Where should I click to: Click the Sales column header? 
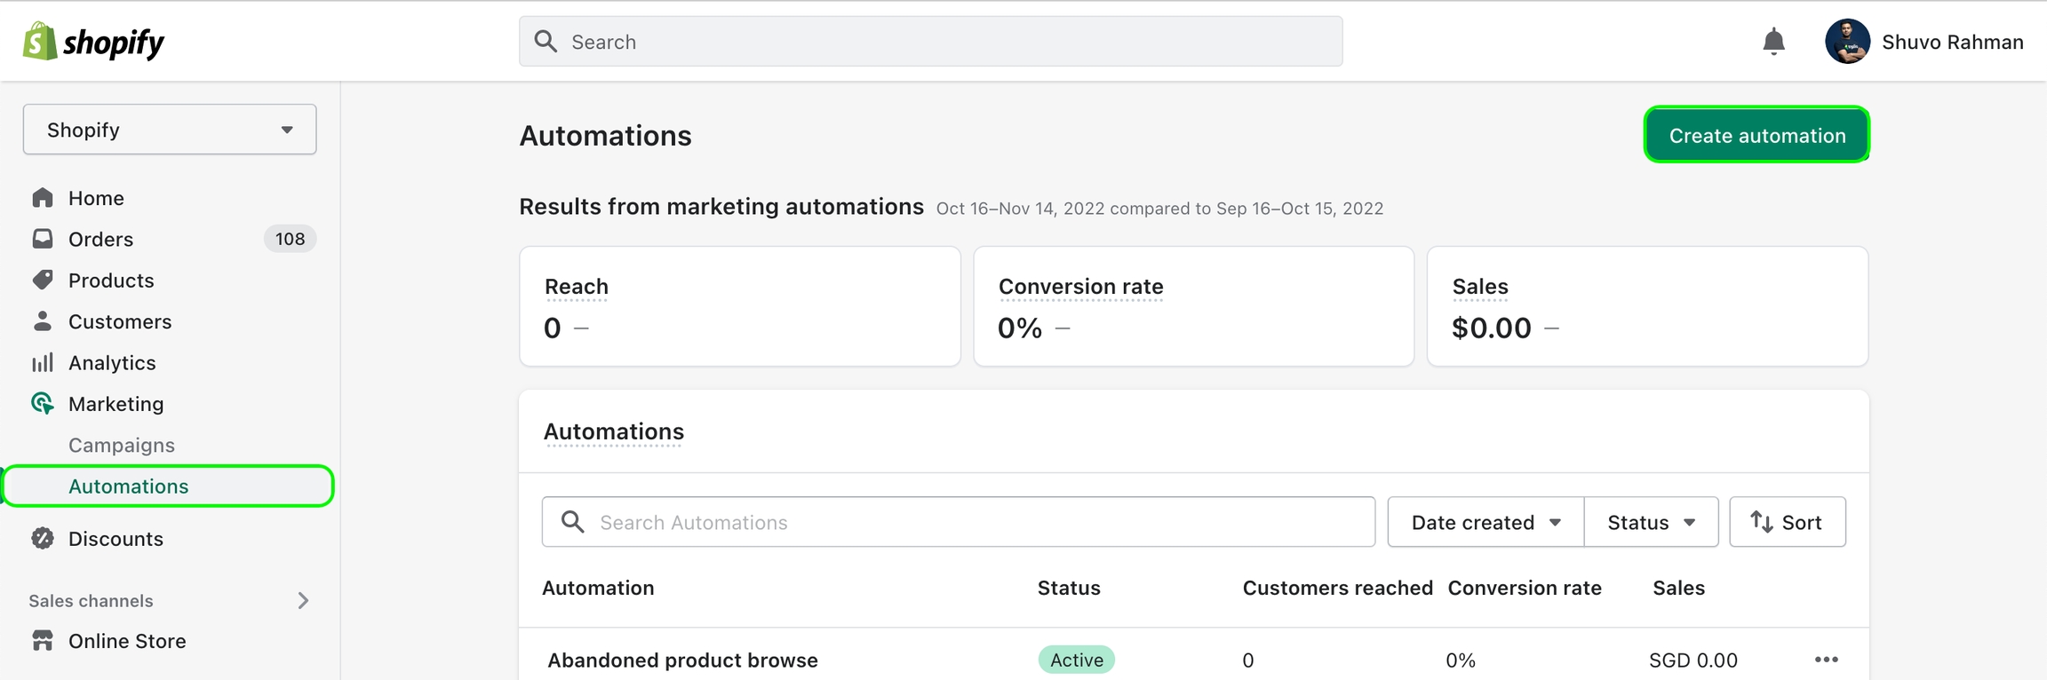[x=1678, y=588]
